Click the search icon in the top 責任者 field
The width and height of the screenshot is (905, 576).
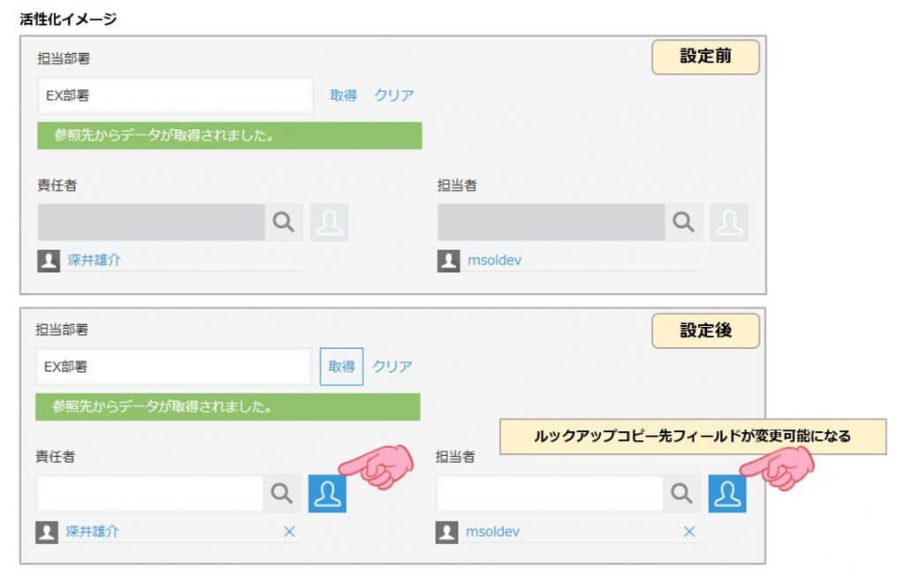click(284, 223)
